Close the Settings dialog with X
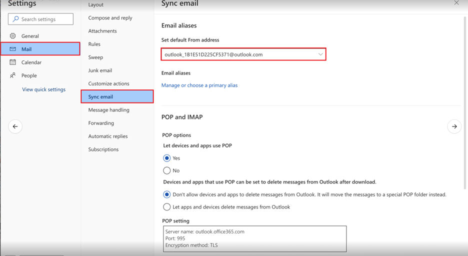 tap(456, 3)
